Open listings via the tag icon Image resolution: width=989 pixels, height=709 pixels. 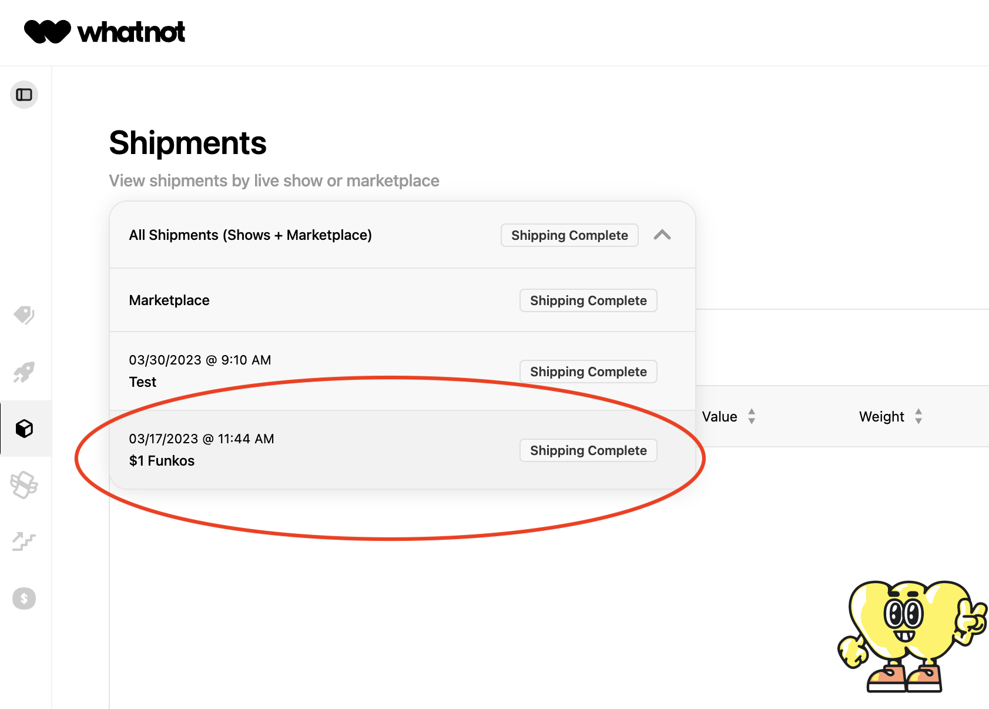pos(24,315)
